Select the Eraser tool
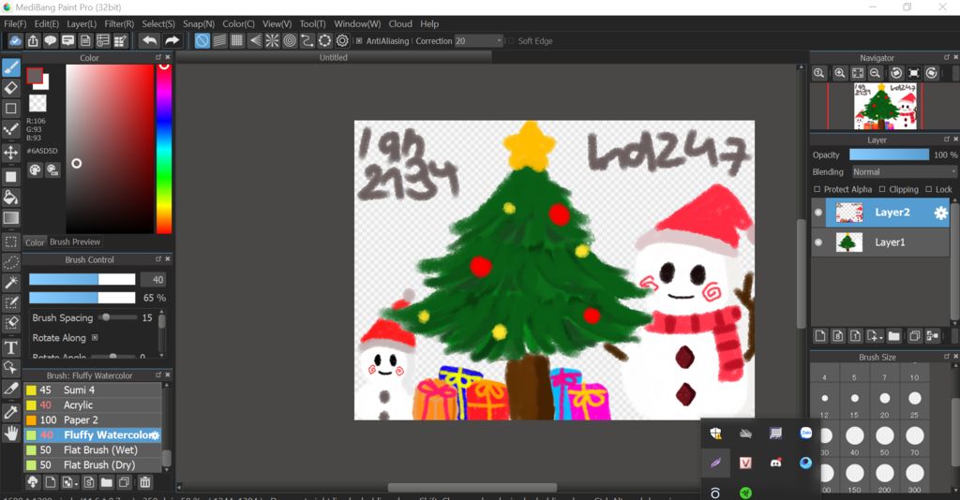This screenshot has width=960, height=500. pos(11,89)
